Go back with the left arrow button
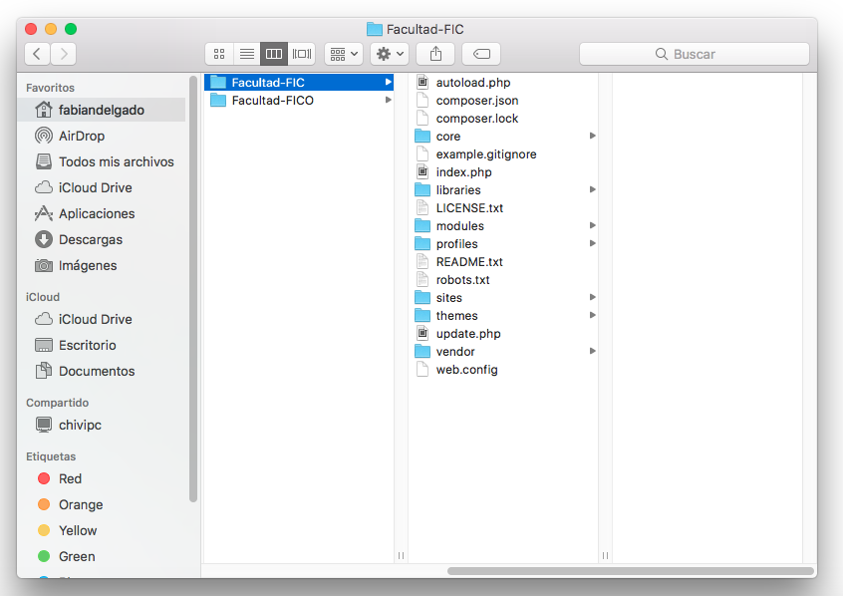Screen dimensions: 843x596 [37, 54]
